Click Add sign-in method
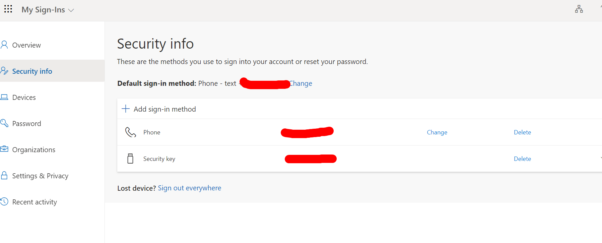 coord(164,109)
